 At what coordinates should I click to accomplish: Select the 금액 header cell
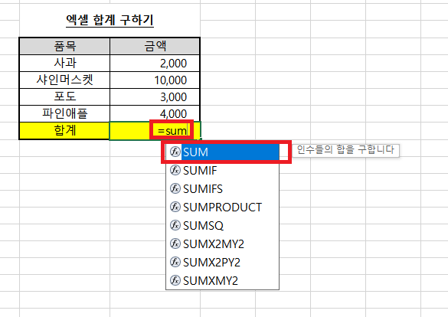pyautogui.click(x=155, y=46)
